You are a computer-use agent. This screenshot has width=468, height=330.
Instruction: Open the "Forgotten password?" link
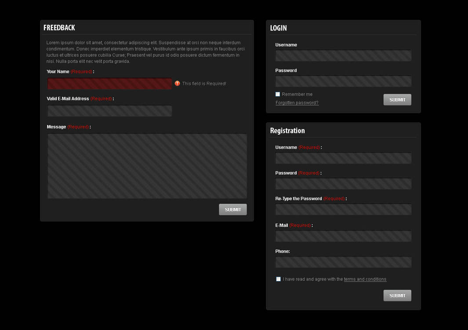click(297, 102)
